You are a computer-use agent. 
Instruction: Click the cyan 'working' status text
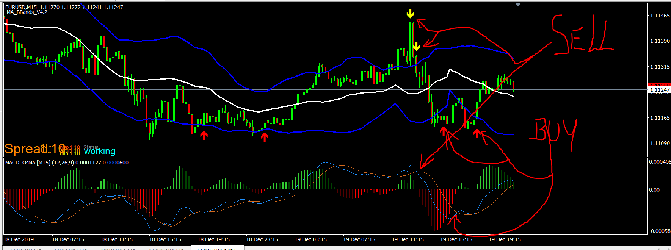point(100,152)
